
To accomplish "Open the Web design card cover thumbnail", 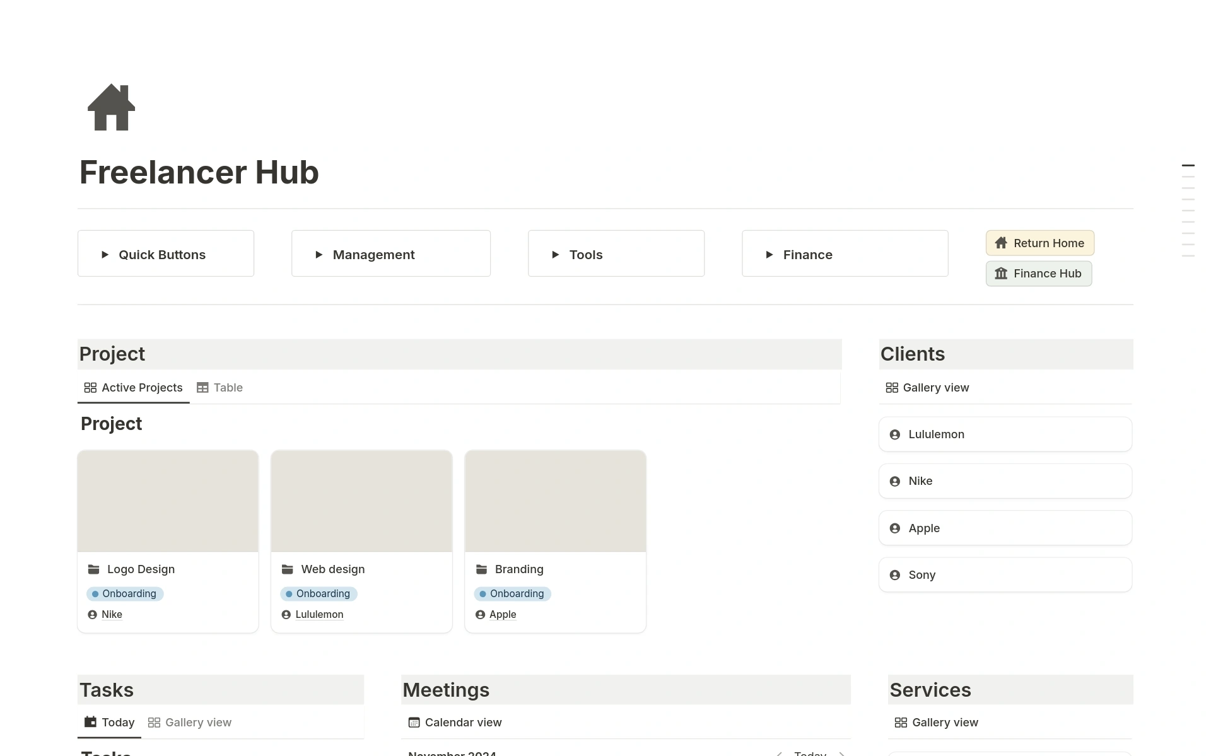I will [361, 501].
